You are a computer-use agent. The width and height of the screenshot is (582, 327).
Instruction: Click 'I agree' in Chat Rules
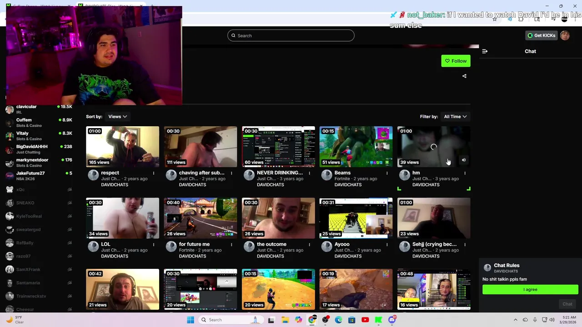[x=530, y=290]
